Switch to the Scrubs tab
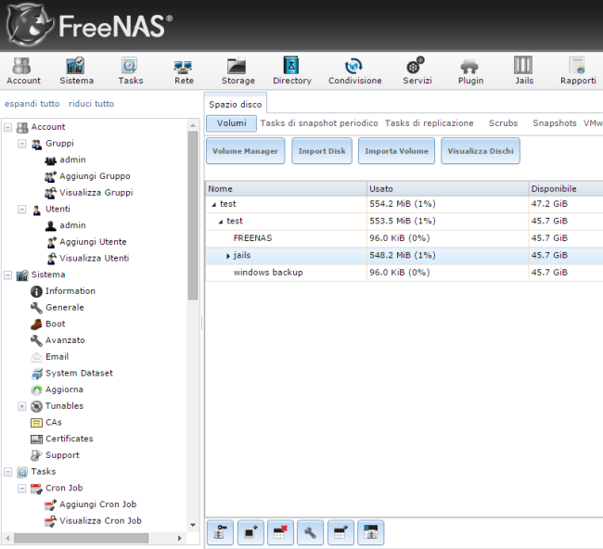The height and width of the screenshot is (549, 603). pos(503,123)
